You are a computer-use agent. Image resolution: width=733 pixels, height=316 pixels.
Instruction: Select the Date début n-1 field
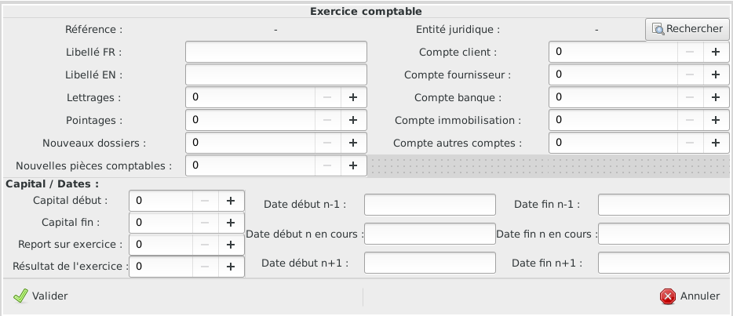(430, 205)
